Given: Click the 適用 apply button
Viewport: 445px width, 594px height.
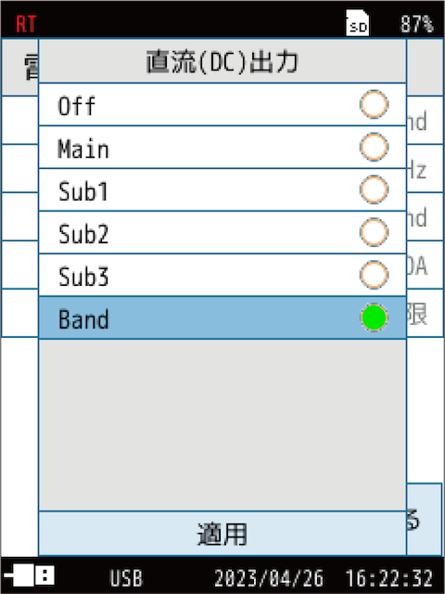Looking at the screenshot, I should [x=222, y=534].
